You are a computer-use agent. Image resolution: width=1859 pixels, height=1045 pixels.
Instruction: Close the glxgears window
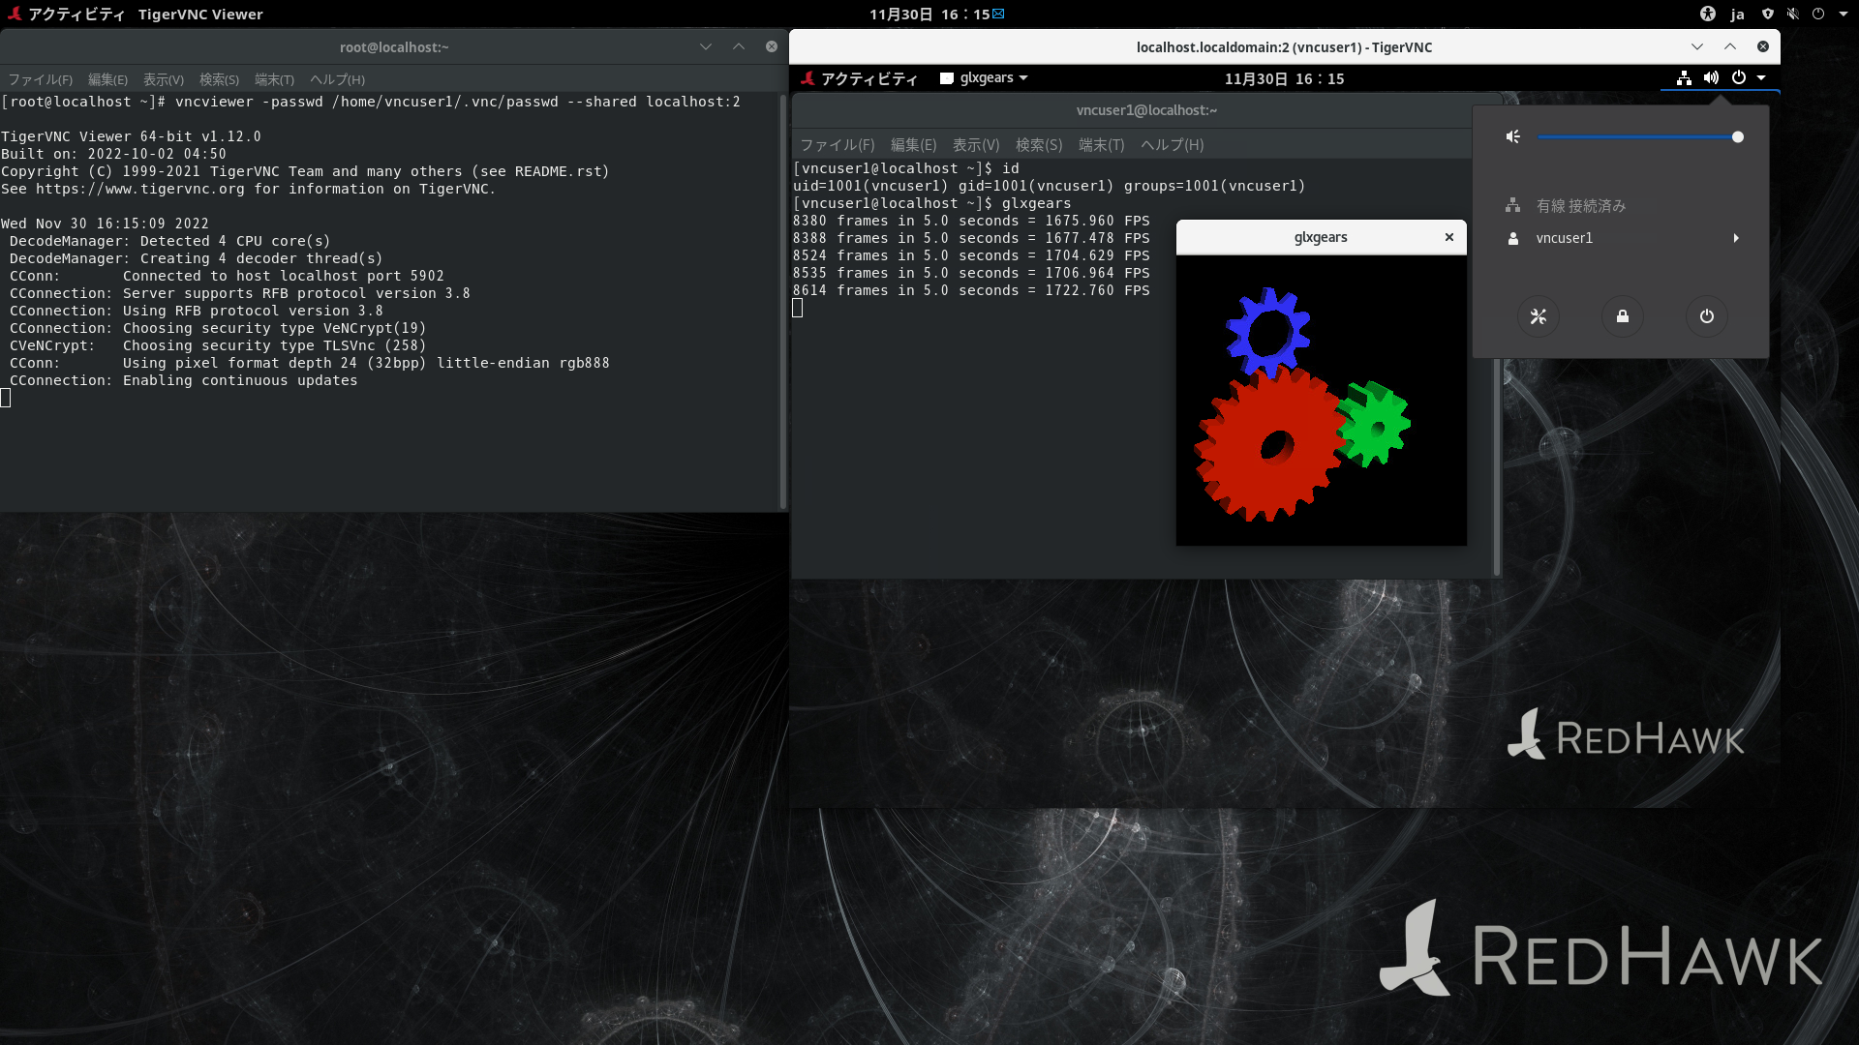coord(1449,237)
